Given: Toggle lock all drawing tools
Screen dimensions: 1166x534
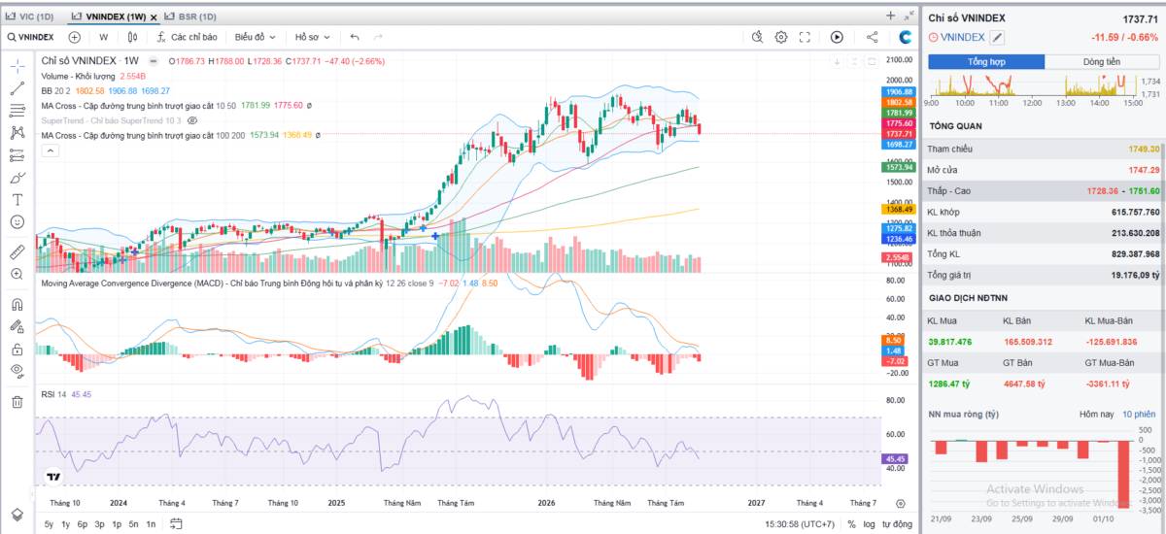Looking at the screenshot, I should pos(17,349).
